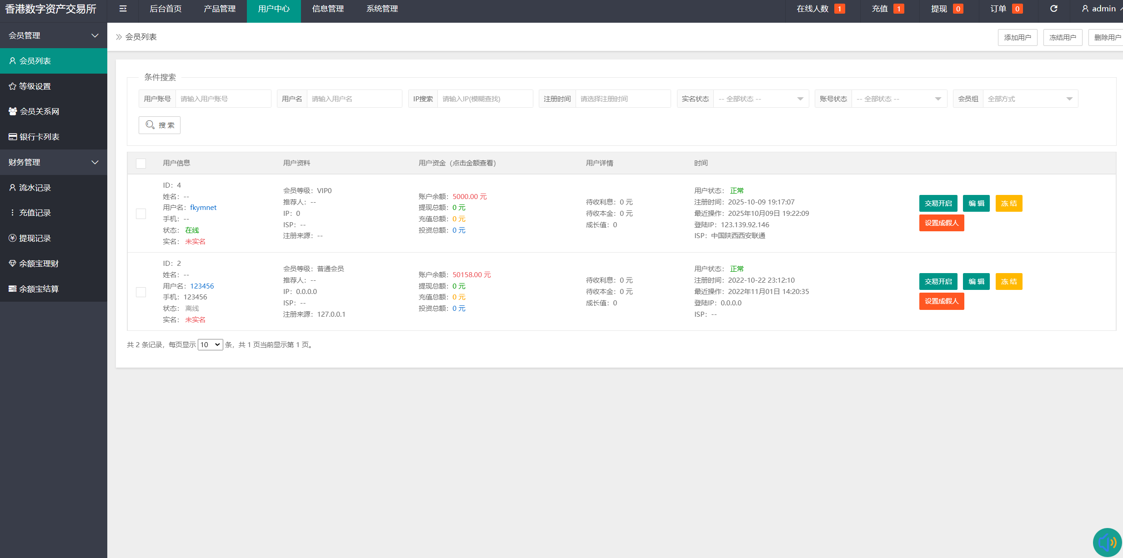Click the floating sound speaker icon
This screenshot has height=558, width=1123.
1107,542
